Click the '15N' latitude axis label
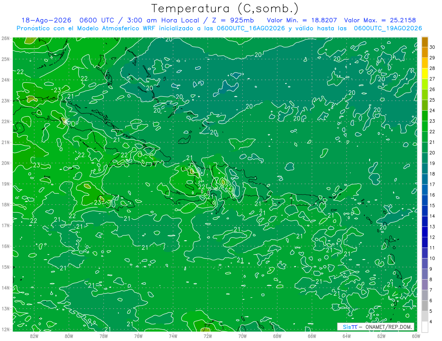This screenshot has width=442, height=341. pyautogui.click(x=6, y=267)
